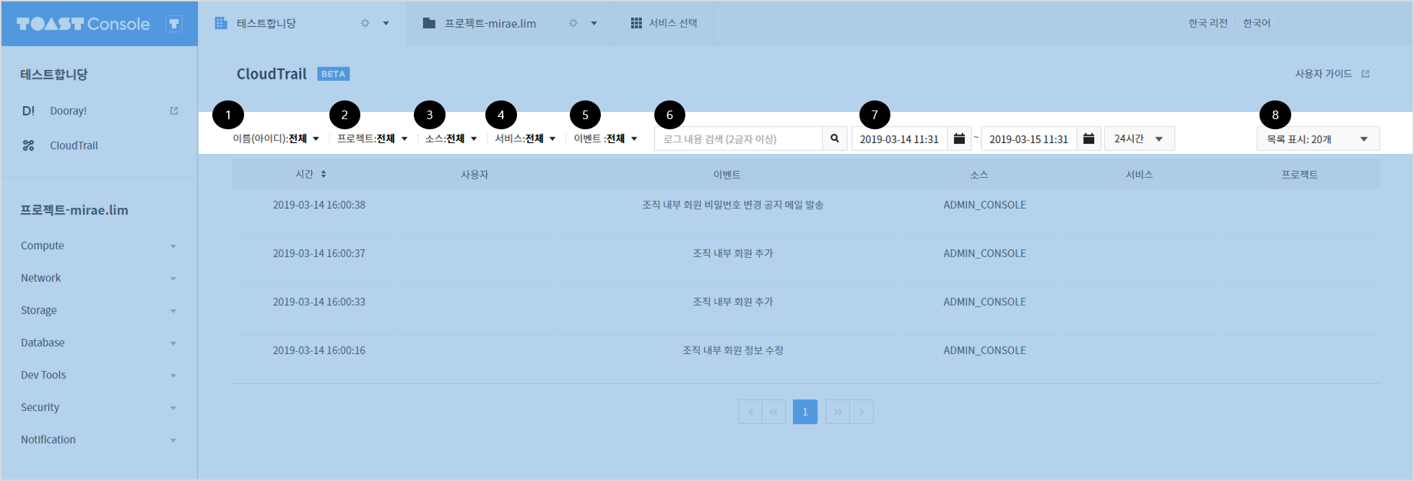
Task: Change language via 한국어 link
Action: tap(1257, 23)
